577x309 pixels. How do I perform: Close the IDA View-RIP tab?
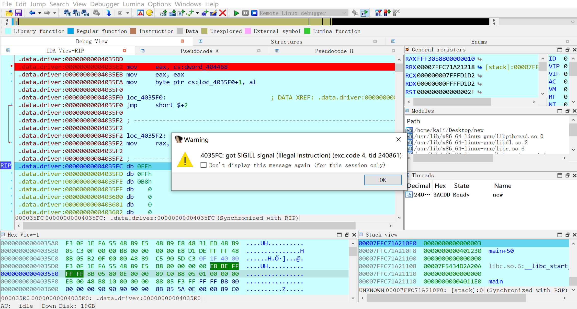124,50
